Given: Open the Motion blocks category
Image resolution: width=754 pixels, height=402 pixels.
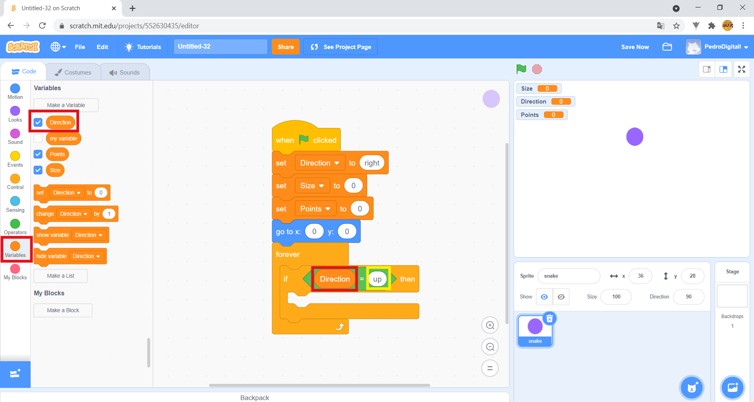Looking at the screenshot, I should tap(15, 92).
